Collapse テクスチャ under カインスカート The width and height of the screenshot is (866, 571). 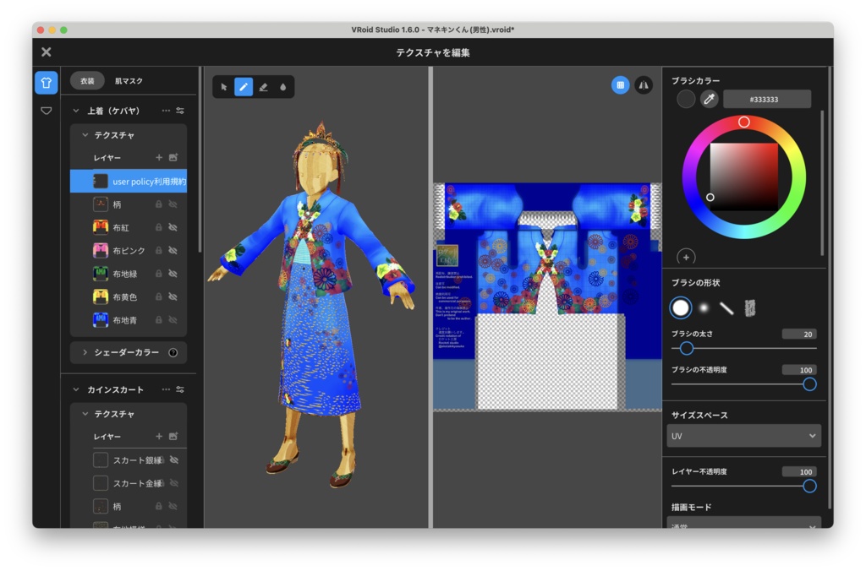click(x=85, y=413)
